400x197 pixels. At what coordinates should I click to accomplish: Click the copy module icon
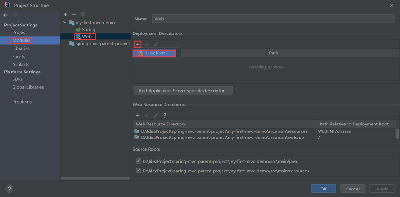click(84, 14)
